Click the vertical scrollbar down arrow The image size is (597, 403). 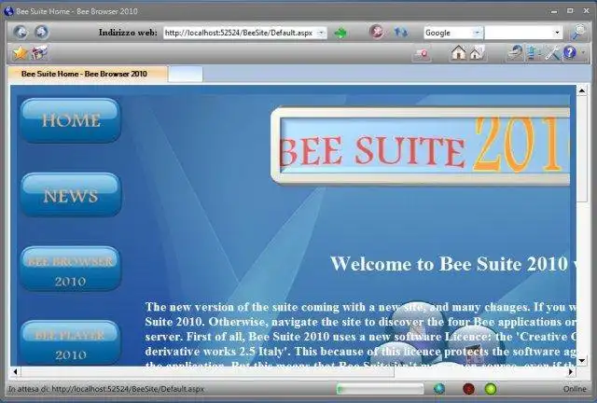pos(582,360)
